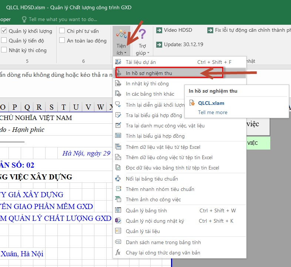Image resolution: width=291 pixels, height=267 pixels.
Task: Click the QLCL.xlam add-in link
Action: pos(211,103)
